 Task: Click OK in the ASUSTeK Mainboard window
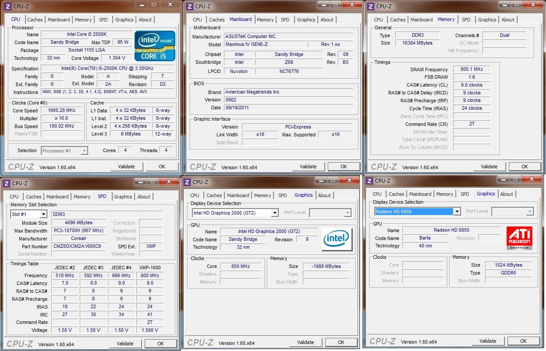[344, 167]
